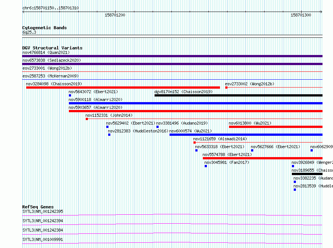The width and height of the screenshot is (333, 248).
Task: Select the blue nsv6000574 variant bar
Action: [246, 135]
